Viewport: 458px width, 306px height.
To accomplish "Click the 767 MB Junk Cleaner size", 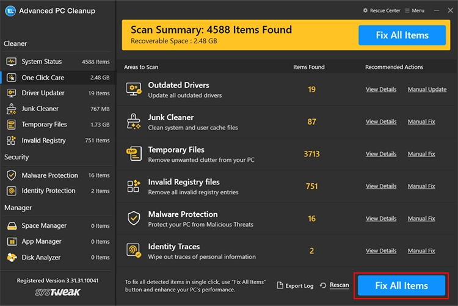I will coord(100,109).
